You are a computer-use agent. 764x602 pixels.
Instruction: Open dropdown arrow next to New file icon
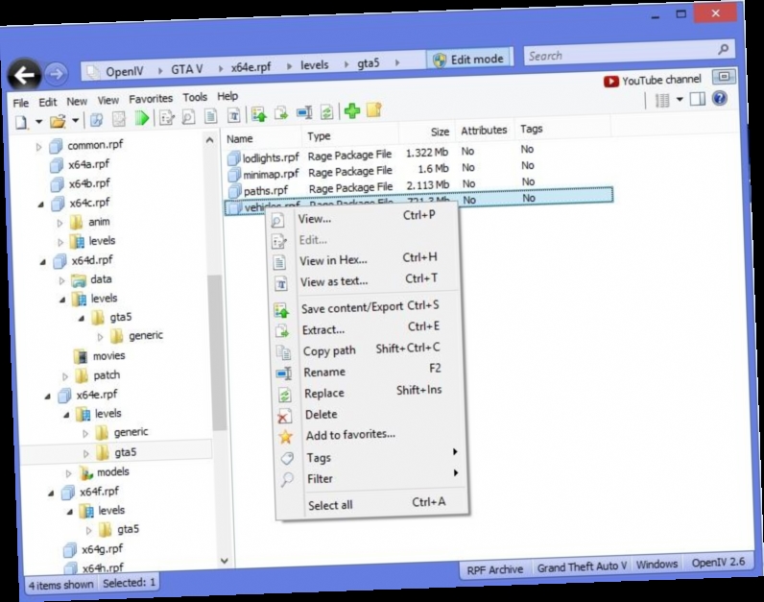(39, 121)
